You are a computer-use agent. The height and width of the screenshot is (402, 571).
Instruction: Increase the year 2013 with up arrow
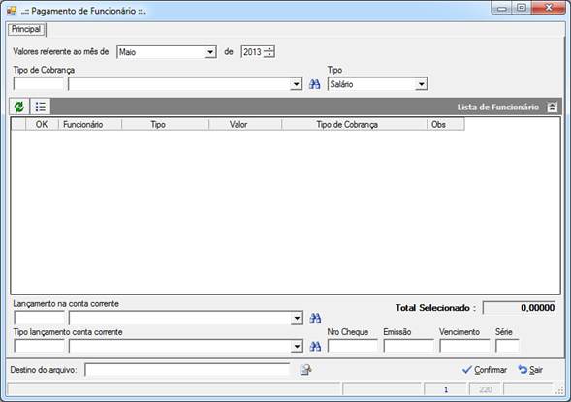(269, 49)
